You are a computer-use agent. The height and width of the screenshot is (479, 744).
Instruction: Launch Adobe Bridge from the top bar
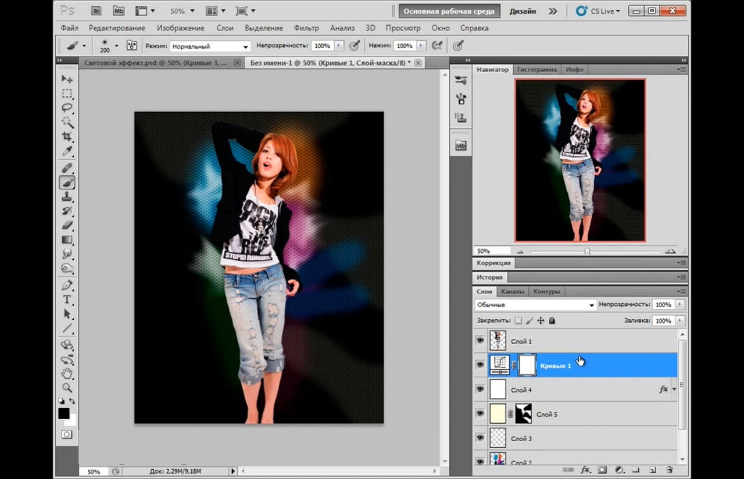[96, 11]
